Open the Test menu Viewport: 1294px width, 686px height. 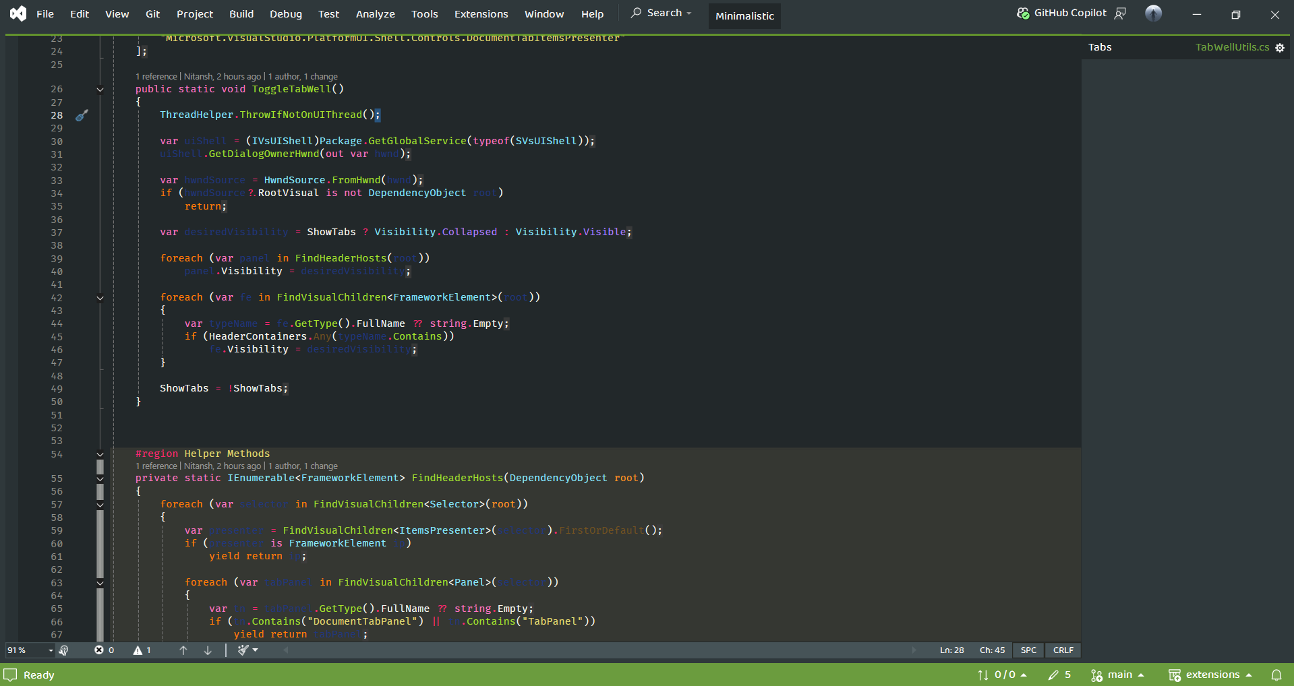tap(329, 13)
